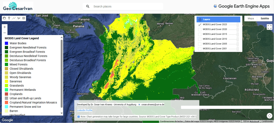Click the lock icon in Layers header
This screenshot has height=123, width=274.
[x=200, y=20]
